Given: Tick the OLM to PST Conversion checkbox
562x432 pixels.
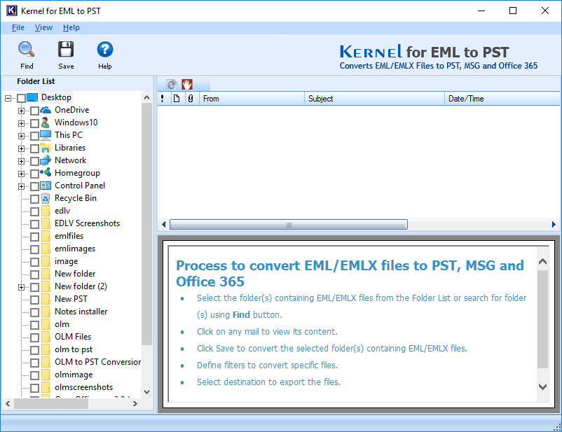Looking at the screenshot, I should tap(34, 363).
